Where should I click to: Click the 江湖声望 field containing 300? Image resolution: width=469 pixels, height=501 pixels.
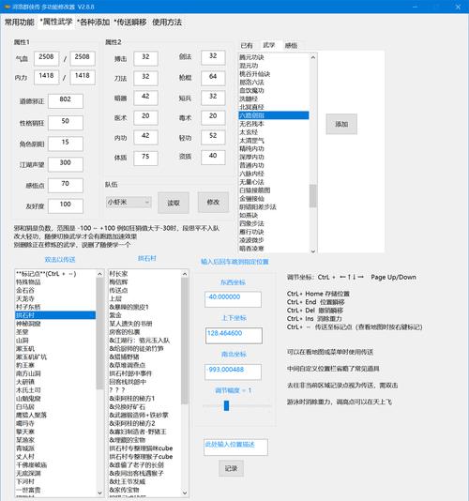(x=66, y=164)
